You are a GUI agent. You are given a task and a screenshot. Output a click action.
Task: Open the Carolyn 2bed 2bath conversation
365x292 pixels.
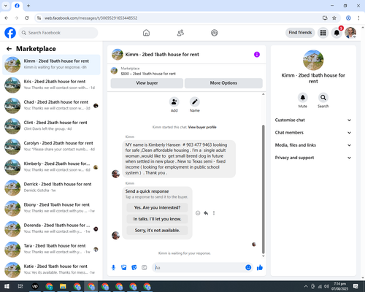pyautogui.click(x=51, y=147)
